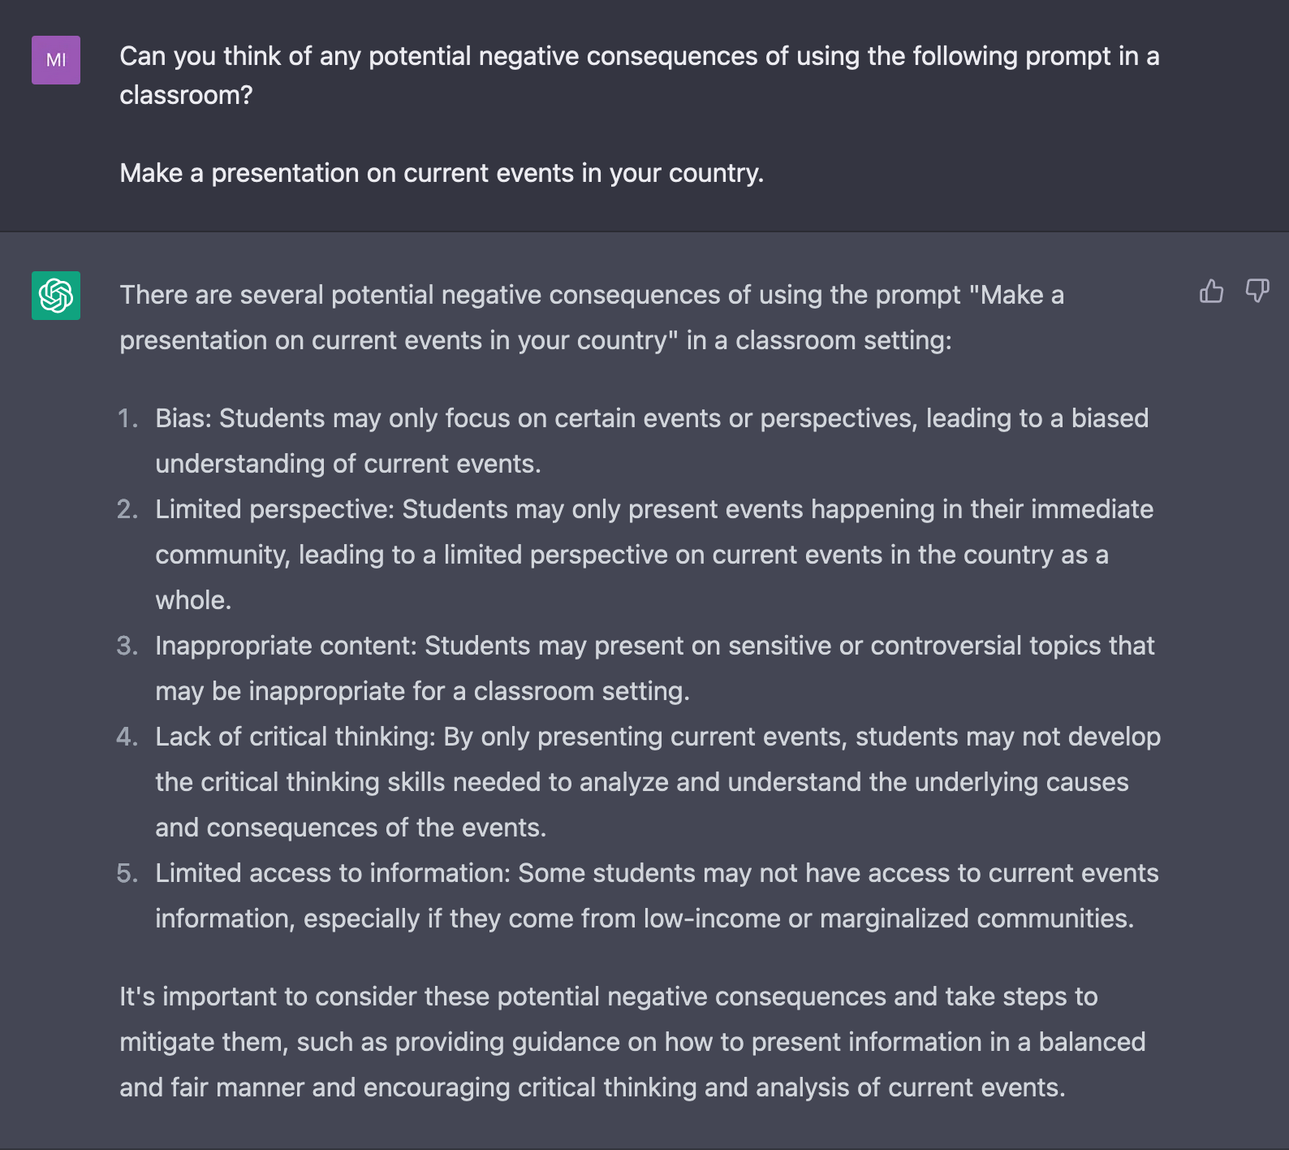Image resolution: width=1289 pixels, height=1150 pixels.
Task: Click the closing paragraph about mitigating consequences
Action: (x=632, y=1042)
